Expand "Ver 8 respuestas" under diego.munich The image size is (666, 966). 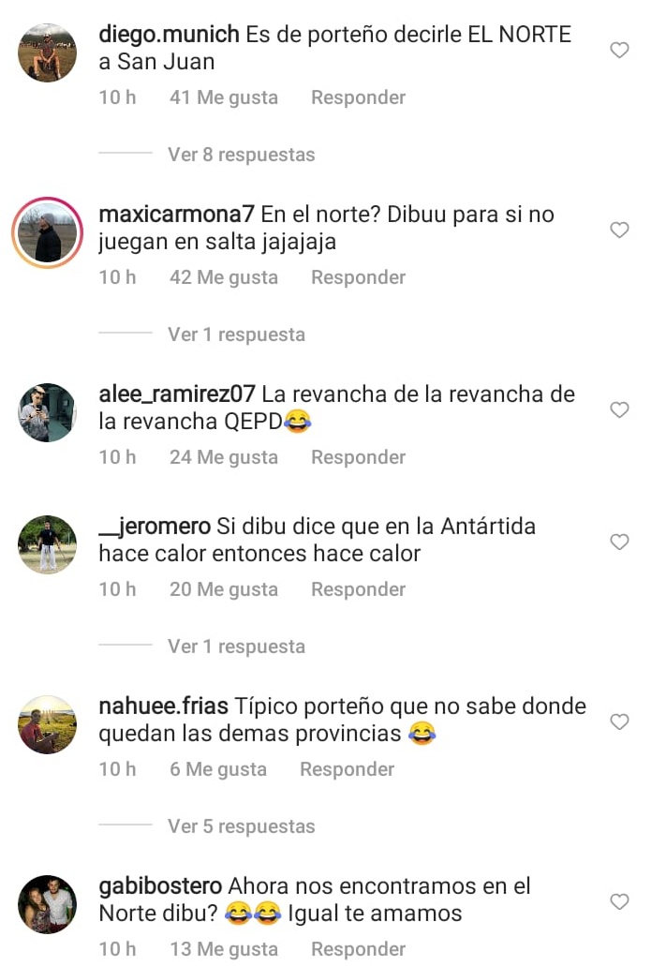(x=241, y=155)
